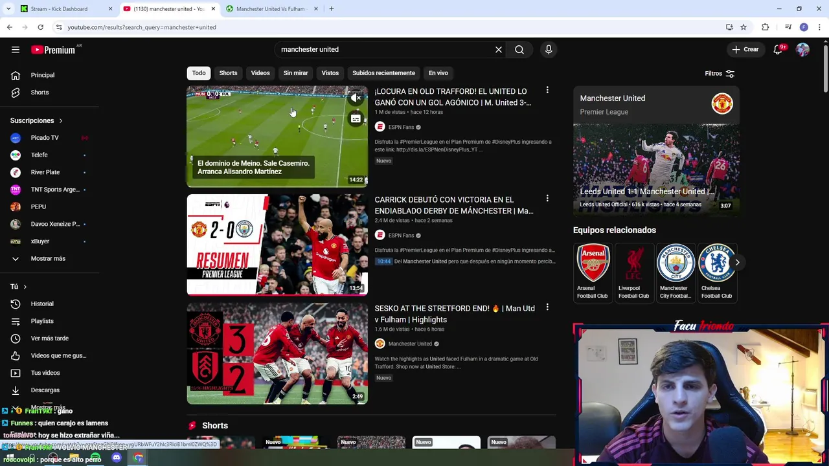The width and height of the screenshot is (829, 466).
Task: Toggle subtitles on the preview video
Action: click(x=356, y=118)
